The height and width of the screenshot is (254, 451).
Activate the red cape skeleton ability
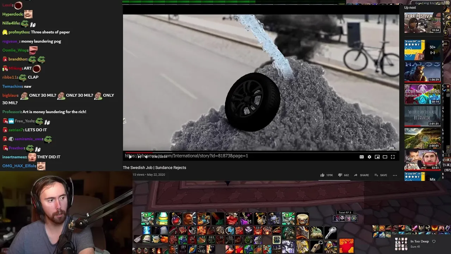(x=232, y=219)
